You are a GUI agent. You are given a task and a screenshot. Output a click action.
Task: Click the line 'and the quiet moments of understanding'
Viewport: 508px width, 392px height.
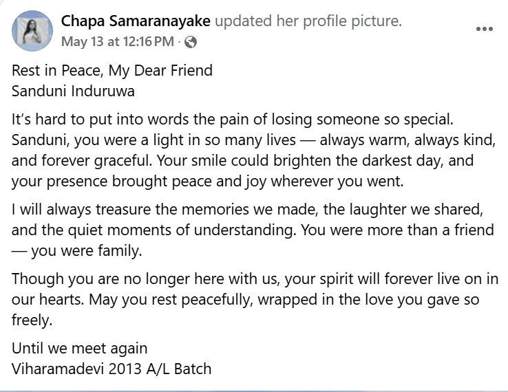coord(253,230)
